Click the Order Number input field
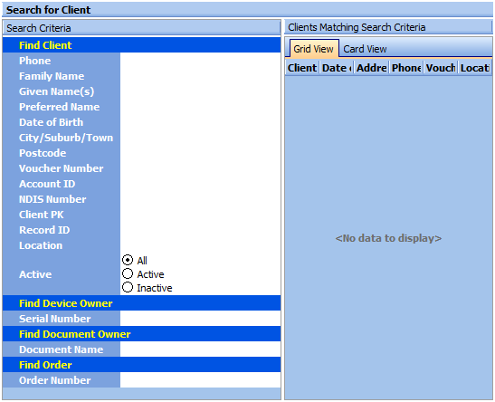 click(200, 380)
